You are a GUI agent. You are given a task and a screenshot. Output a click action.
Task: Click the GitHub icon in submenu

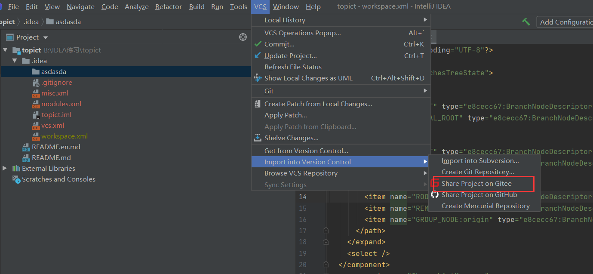[435, 195]
